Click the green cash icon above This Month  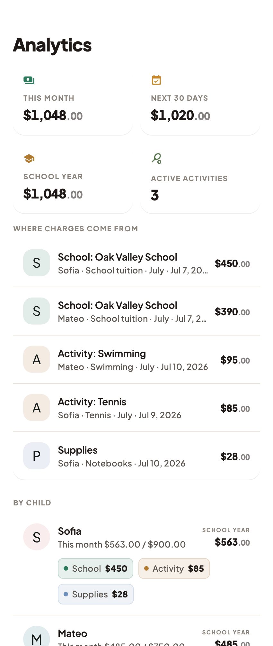click(29, 80)
